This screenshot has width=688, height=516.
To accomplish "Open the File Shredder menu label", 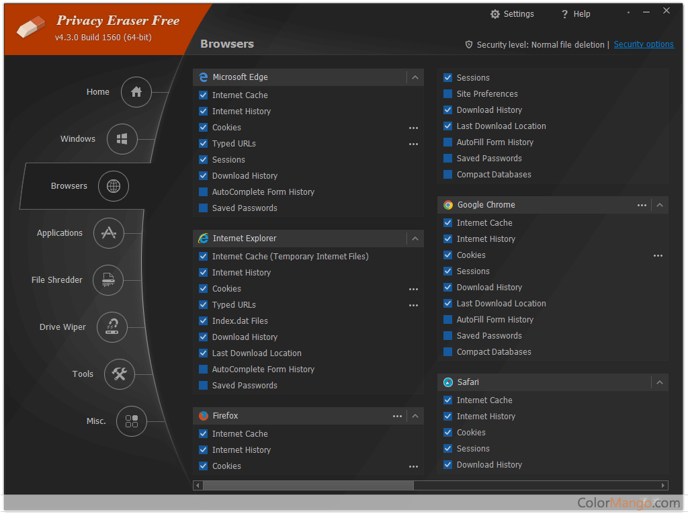I will (x=57, y=280).
